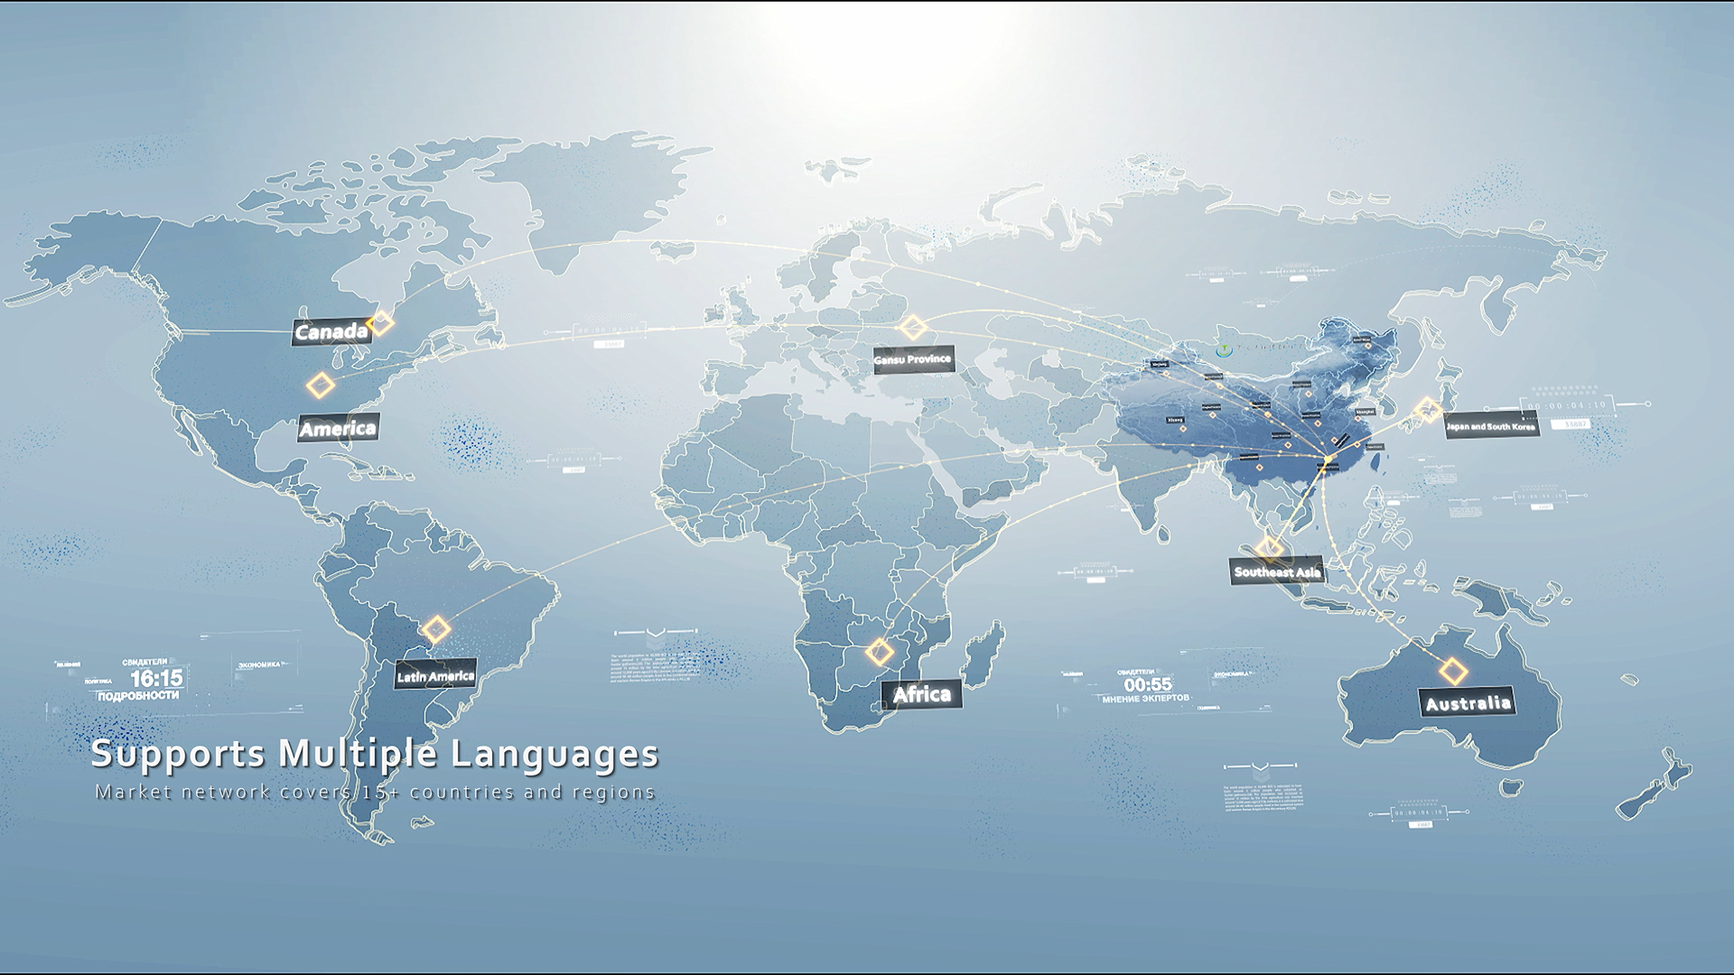Click the Africa label box
Viewport: 1734px width, 975px height.
pyautogui.click(x=921, y=693)
